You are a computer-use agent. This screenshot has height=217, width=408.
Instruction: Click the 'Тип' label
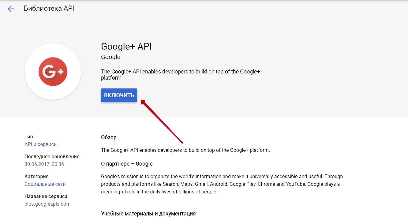29,137
